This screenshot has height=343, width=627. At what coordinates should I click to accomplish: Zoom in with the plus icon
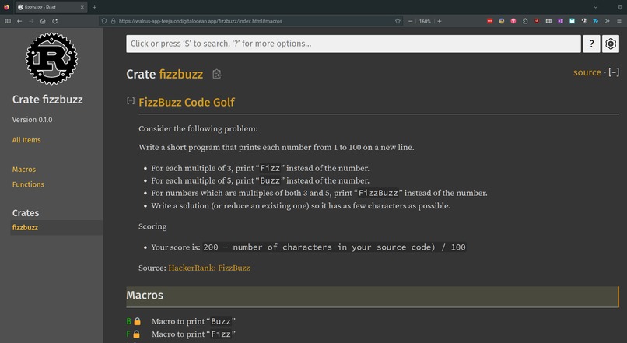point(439,21)
